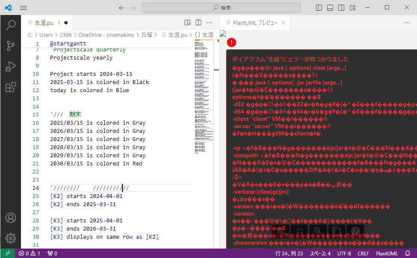This screenshot has height=258, width=417.
Task: Change the line ending setting CRLF
Action: coord(363,253)
